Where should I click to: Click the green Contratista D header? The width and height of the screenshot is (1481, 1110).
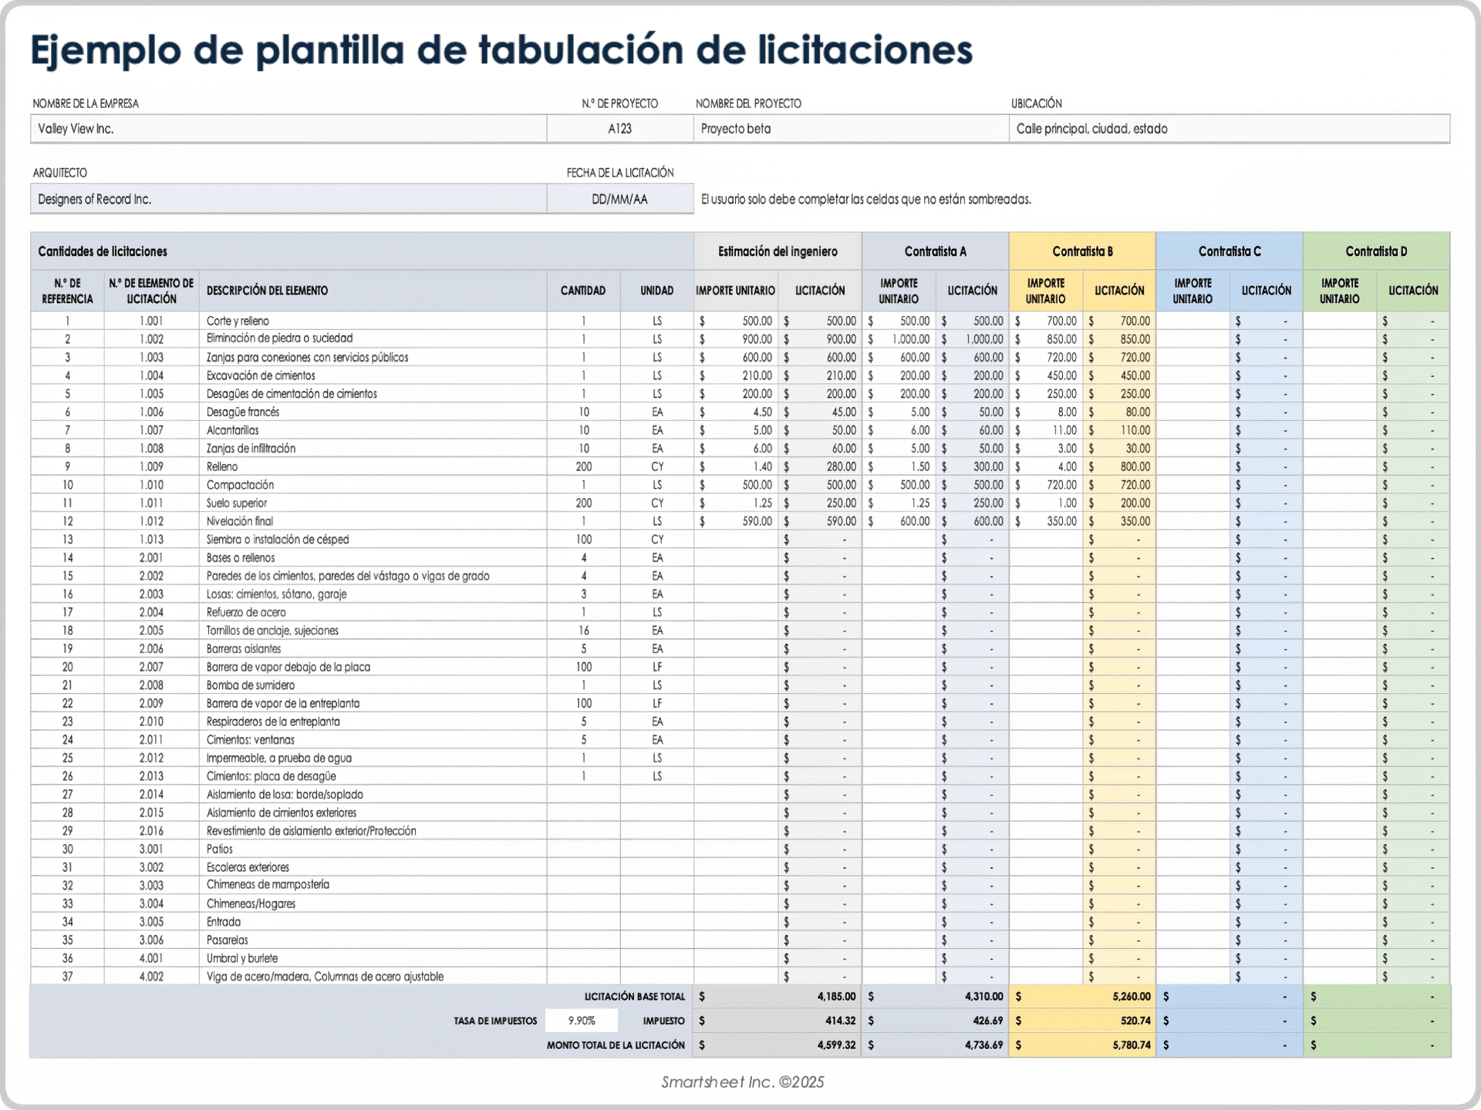[1376, 251]
